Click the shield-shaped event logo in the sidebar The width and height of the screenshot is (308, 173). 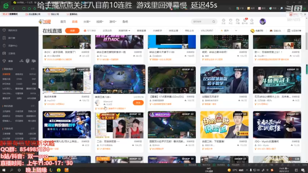27,61
